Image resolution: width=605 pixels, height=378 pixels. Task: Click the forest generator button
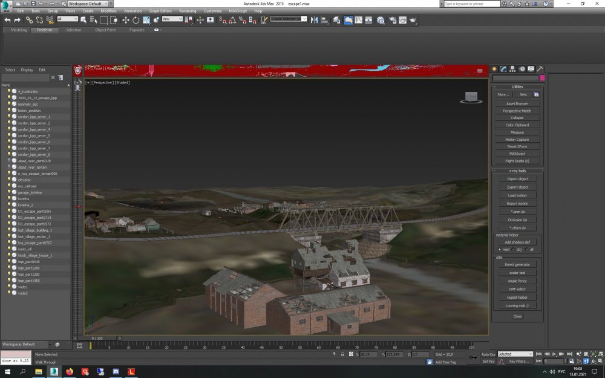pyautogui.click(x=517, y=264)
